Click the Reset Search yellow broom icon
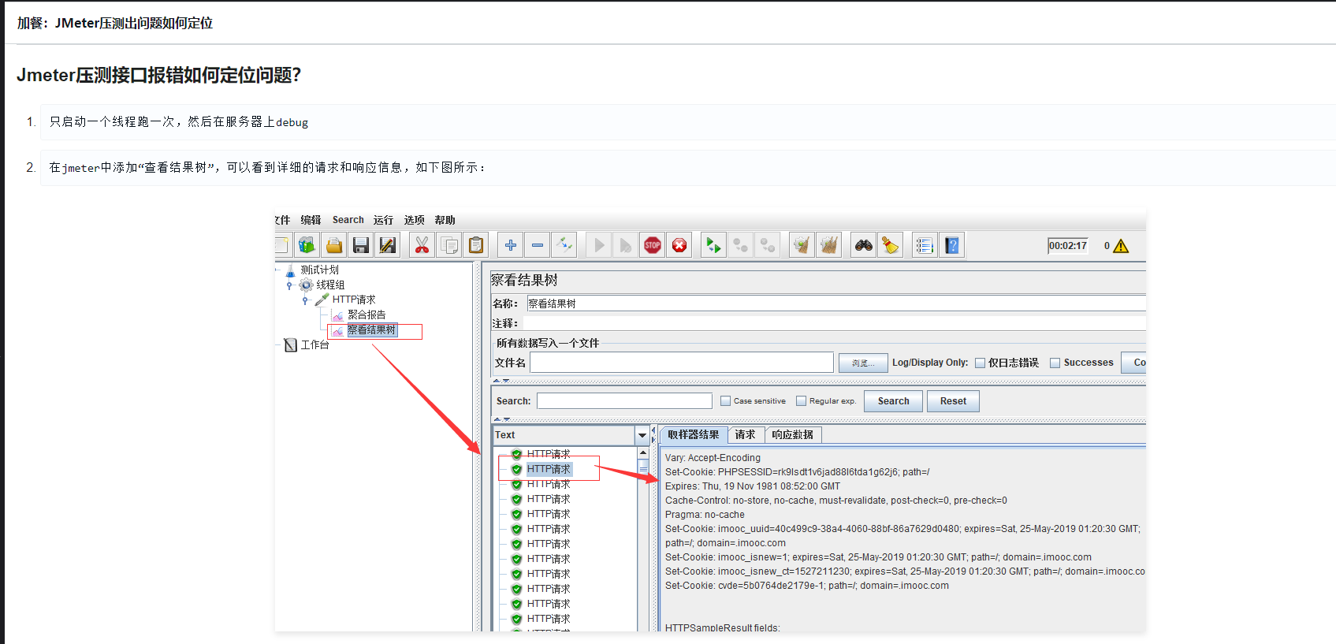 tap(891, 245)
